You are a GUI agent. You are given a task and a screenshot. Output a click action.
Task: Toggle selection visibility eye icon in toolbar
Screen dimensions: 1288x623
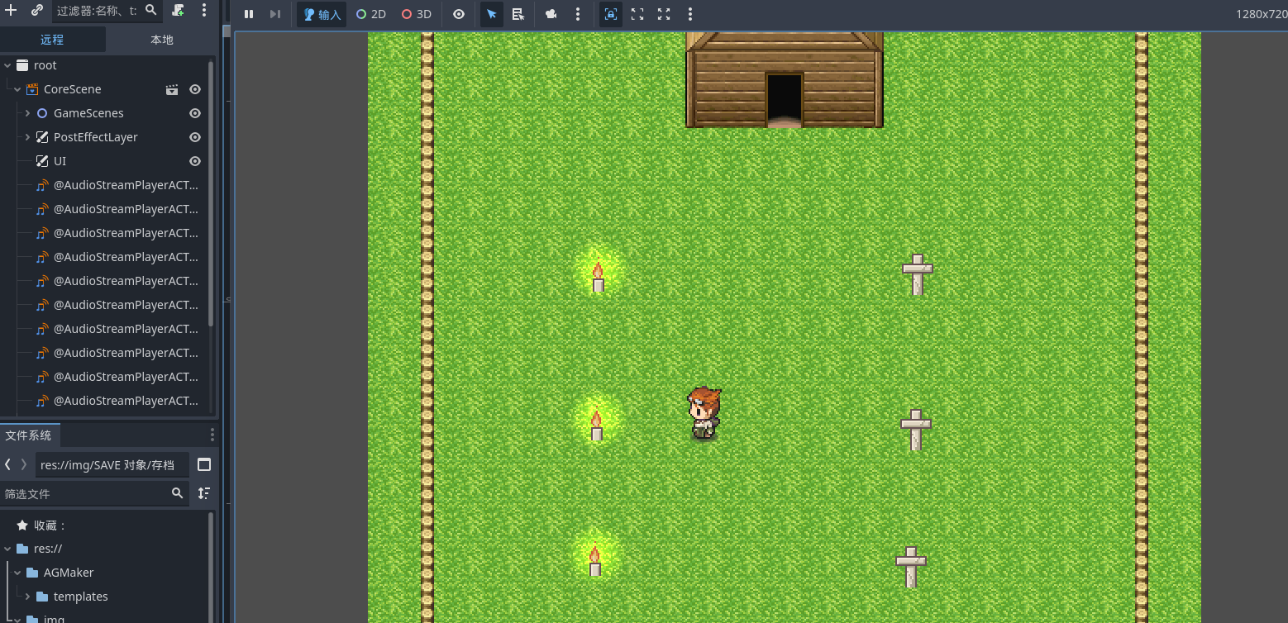[459, 14]
